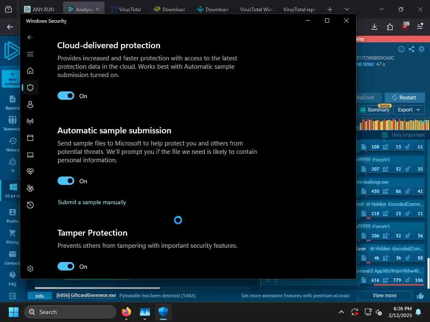Click the process list vertical scrollbar
Screen dimensions: 430x322
click(x=428, y=273)
